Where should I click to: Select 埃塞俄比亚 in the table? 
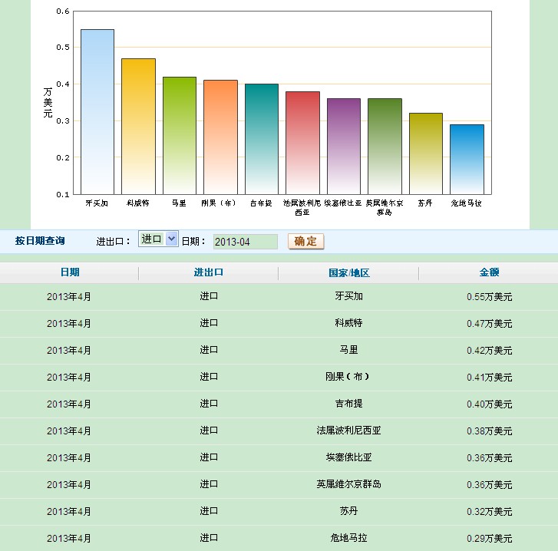coord(348,457)
